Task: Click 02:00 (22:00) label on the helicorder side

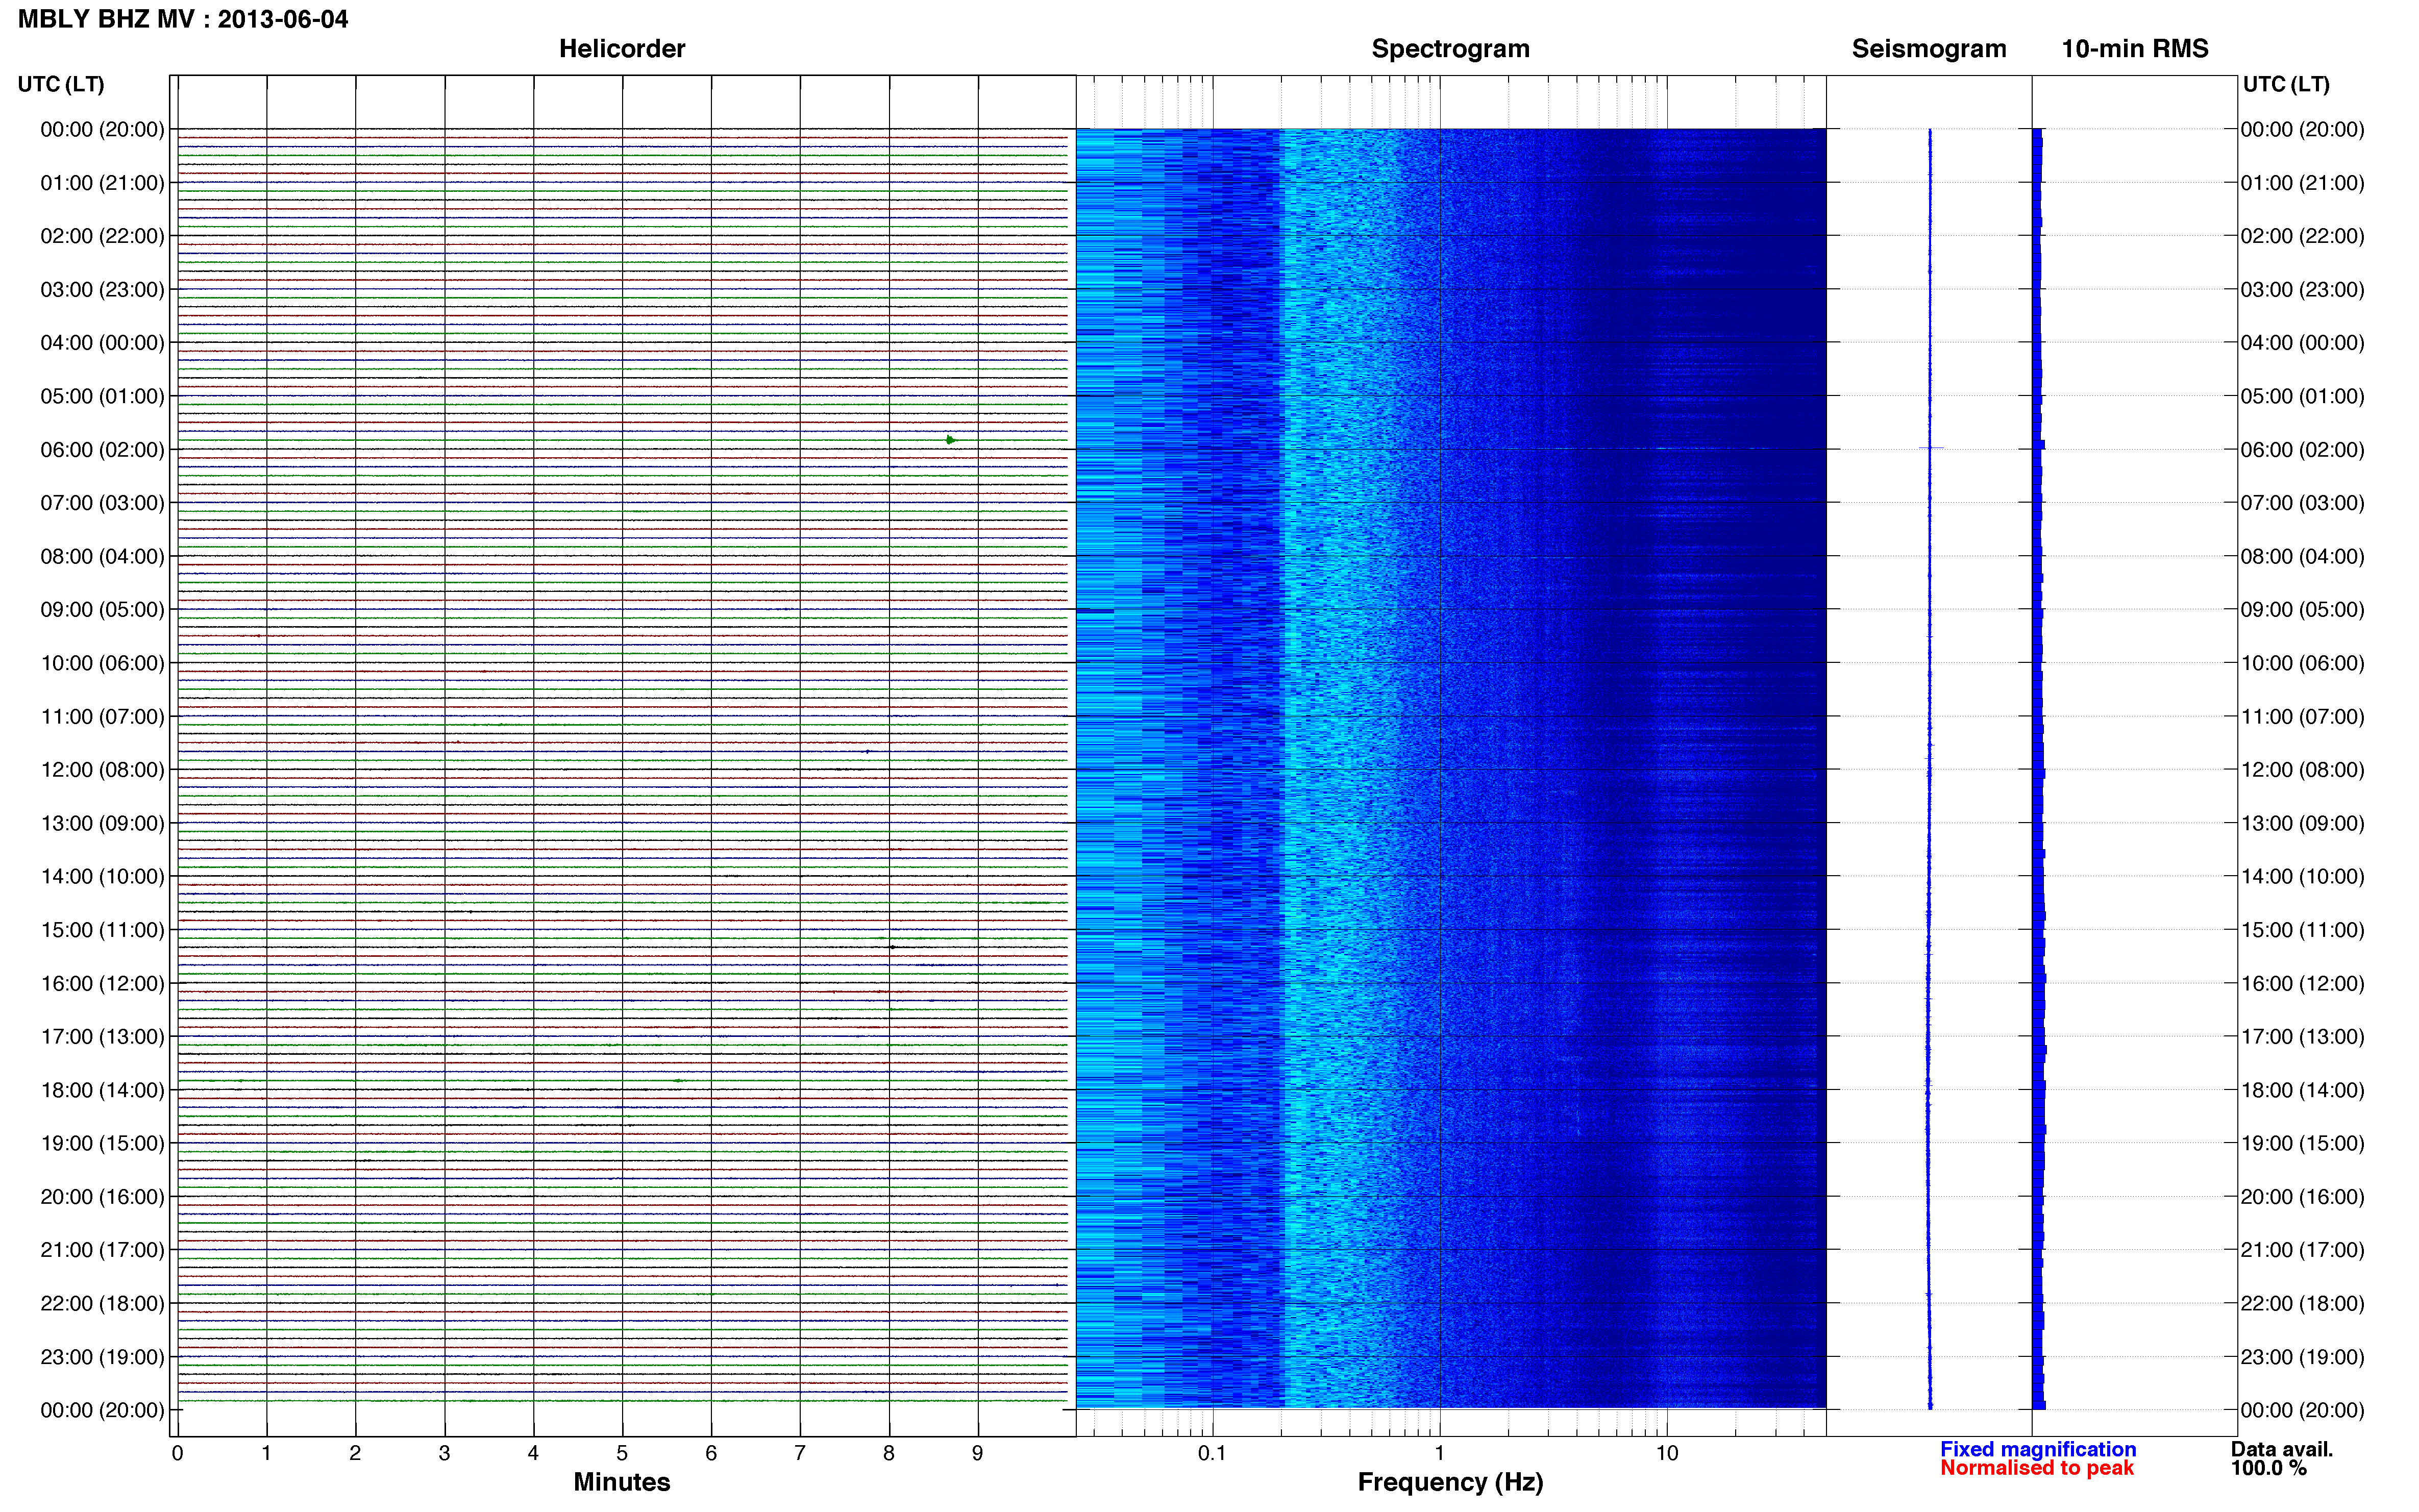Action: pos(102,236)
